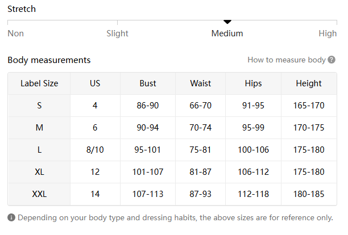Click the 8/10 US size cell
The image size is (348, 235).
coord(95,150)
